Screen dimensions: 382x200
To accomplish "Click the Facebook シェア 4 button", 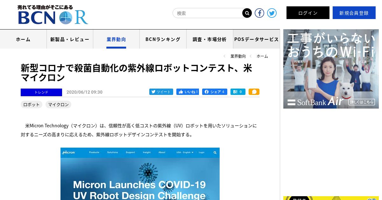I will (x=215, y=92).
